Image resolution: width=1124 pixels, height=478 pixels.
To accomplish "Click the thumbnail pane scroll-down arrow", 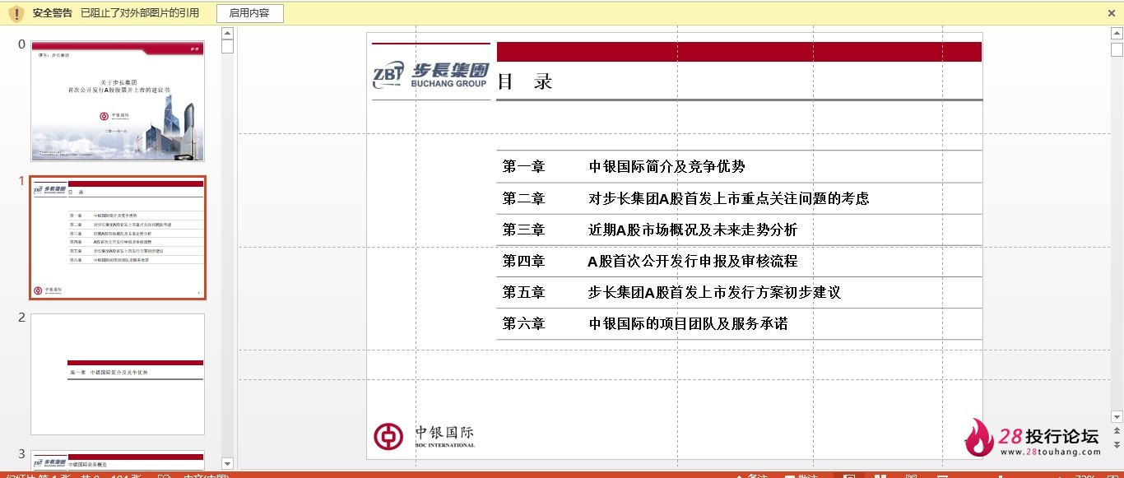I will pyautogui.click(x=228, y=464).
